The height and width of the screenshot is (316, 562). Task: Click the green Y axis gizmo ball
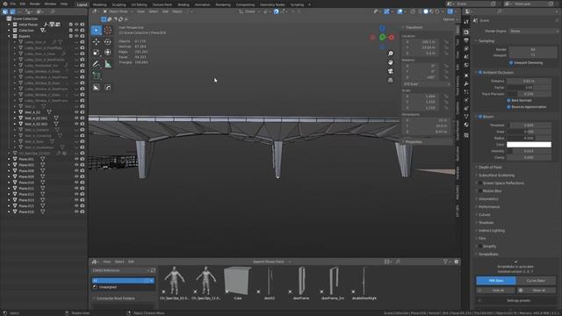383,37
